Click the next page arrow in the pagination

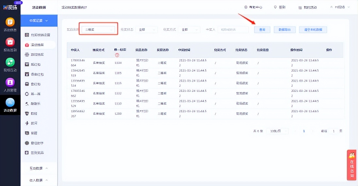pyautogui.click(x=313, y=131)
